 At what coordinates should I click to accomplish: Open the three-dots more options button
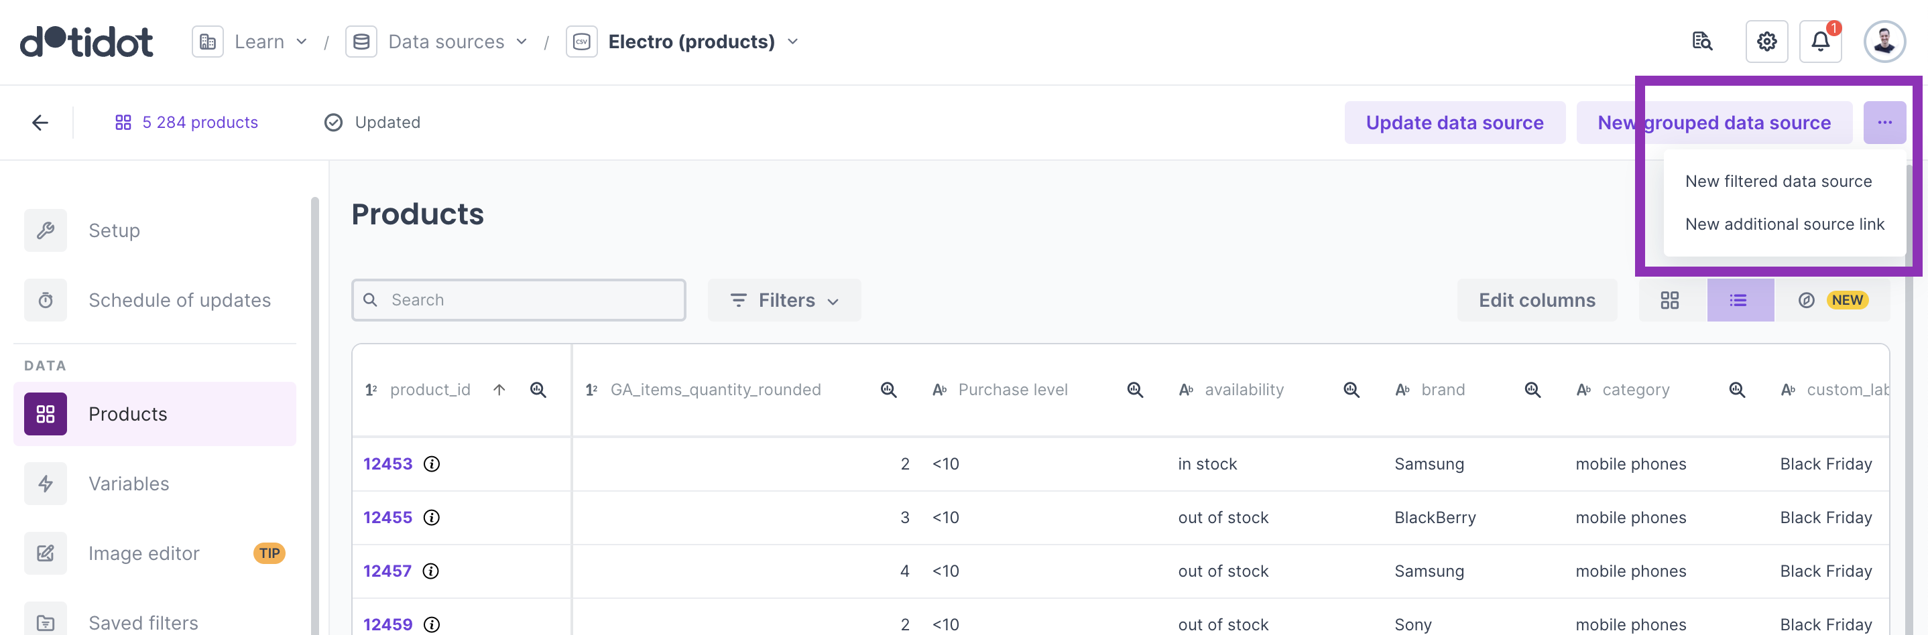click(1884, 123)
